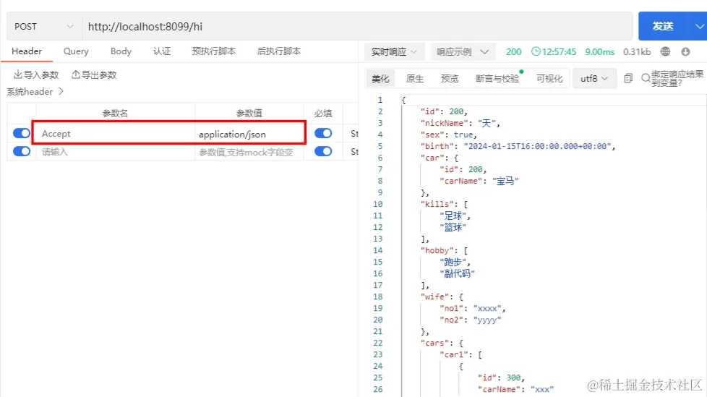The height and width of the screenshot is (397, 707).
Task: Click the 参数值 column header
Action: [x=249, y=114]
